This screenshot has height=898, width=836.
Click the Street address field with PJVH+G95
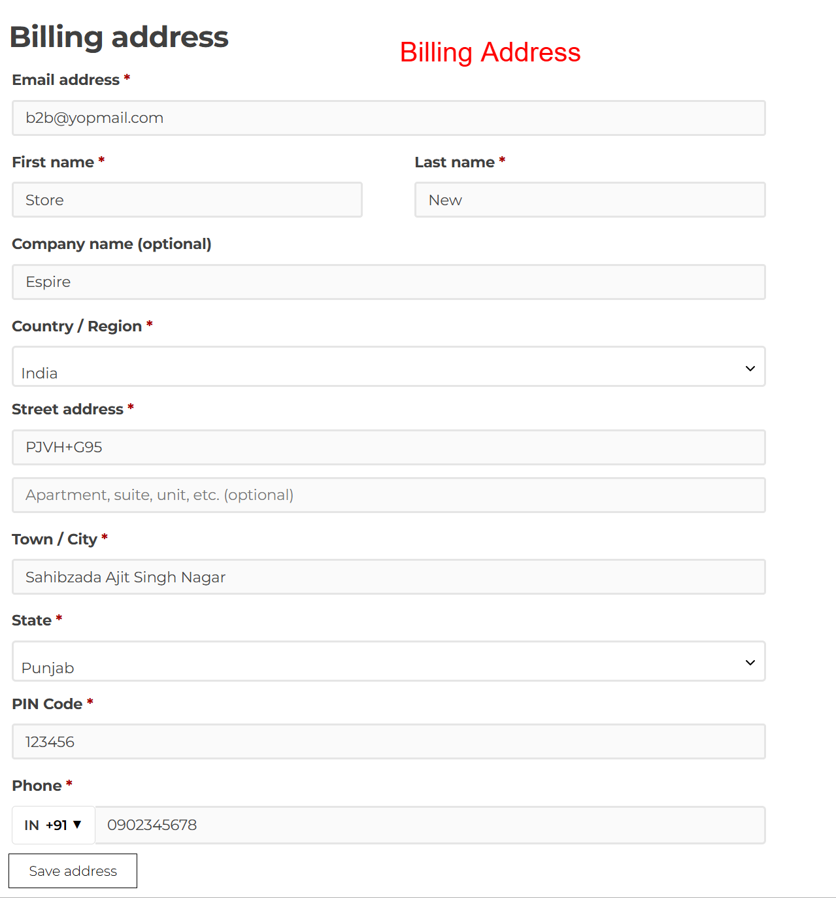point(389,447)
